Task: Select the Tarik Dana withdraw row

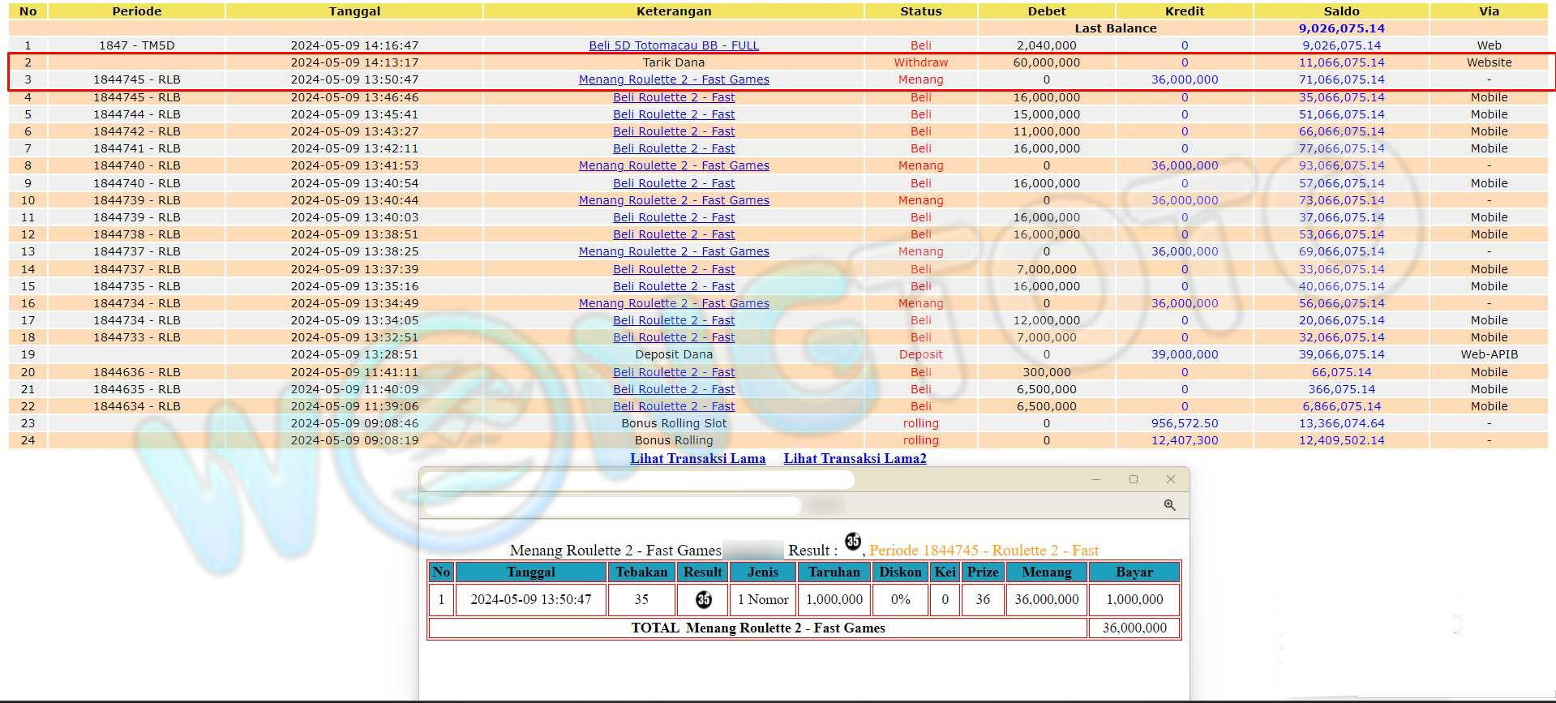Action: point(673,62)
